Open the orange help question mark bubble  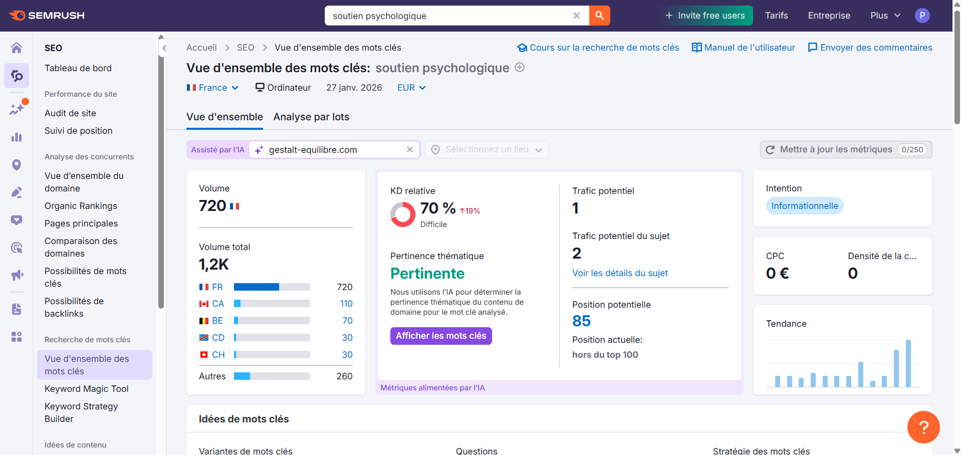[x=923, y=427]
